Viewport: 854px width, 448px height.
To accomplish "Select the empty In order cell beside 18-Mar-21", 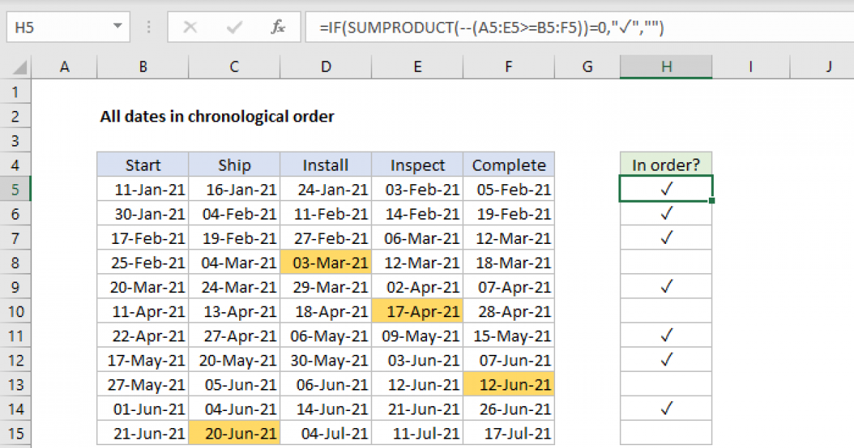I will pyautogui.click(x=665, y=262).
